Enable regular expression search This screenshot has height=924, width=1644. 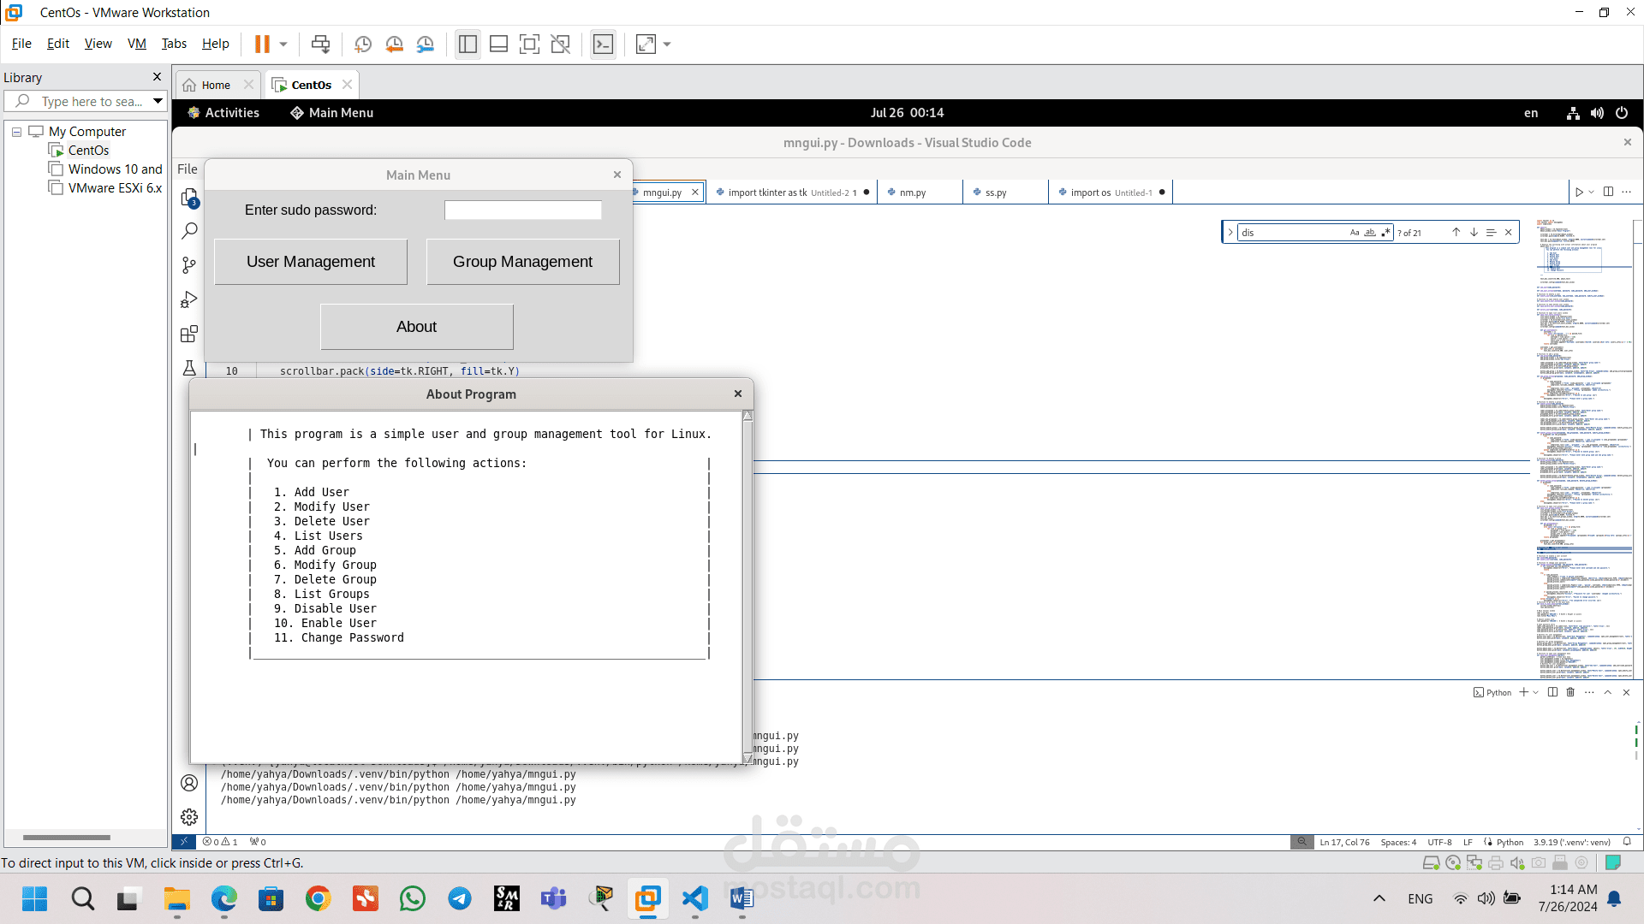coord(1386,232)
